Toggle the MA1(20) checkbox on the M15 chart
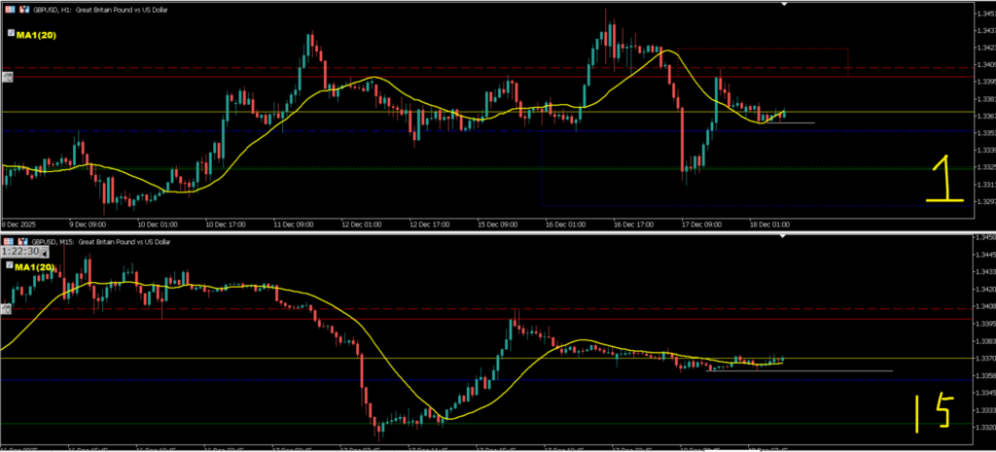This screenshot has height=452, width=996. [x=11, y=265]
